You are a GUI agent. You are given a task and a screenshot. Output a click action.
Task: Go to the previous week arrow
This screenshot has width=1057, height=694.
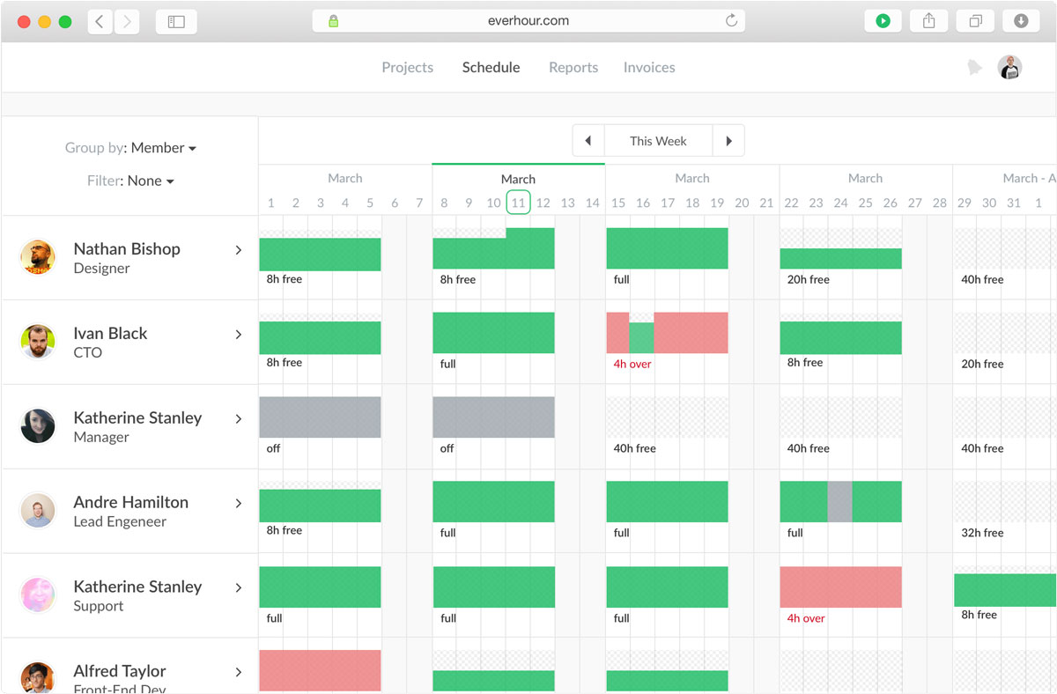(x=588, y=141)
